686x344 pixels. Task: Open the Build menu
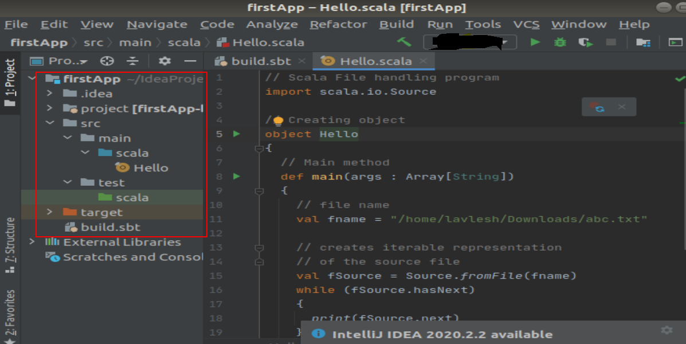tap(397, 25)
